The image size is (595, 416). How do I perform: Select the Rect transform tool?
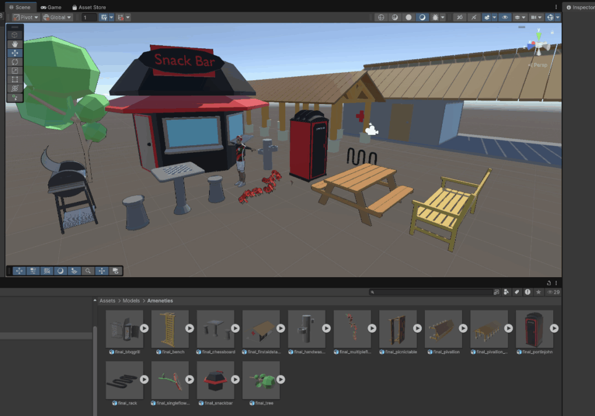coord(15,80)
